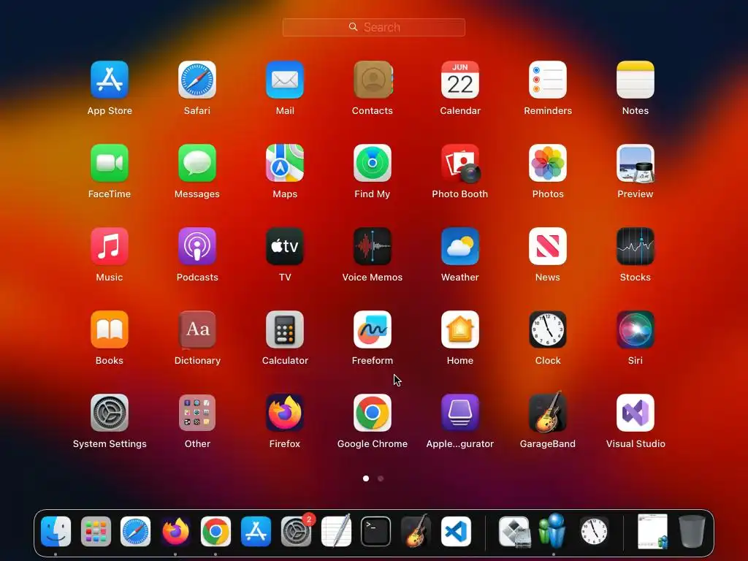Open System Settings with badge in Dock
Screen dimensions: 748x561
click(297, 530)
